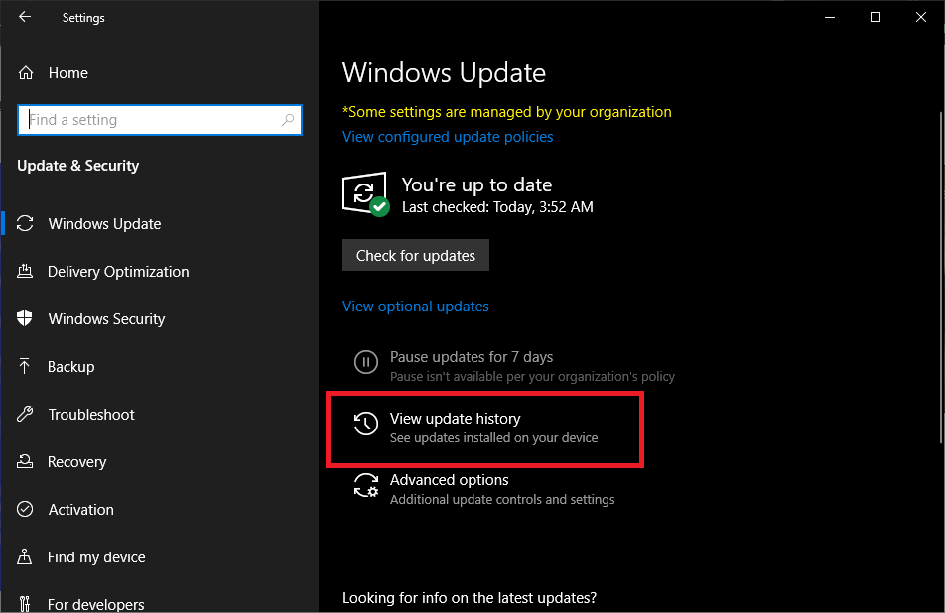The width and height of the screenshot is (945, 613).
Task: Click the Delivery Optimization icon
Action: coord(25,271)
